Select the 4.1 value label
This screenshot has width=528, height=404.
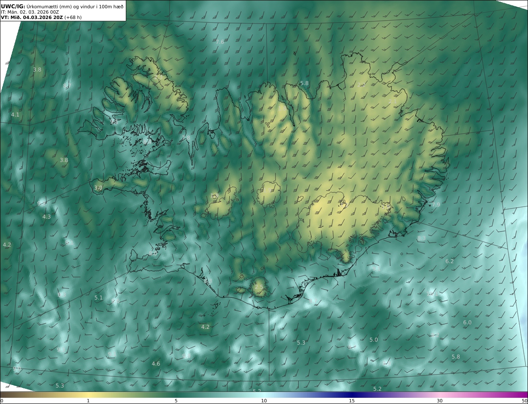15,114
